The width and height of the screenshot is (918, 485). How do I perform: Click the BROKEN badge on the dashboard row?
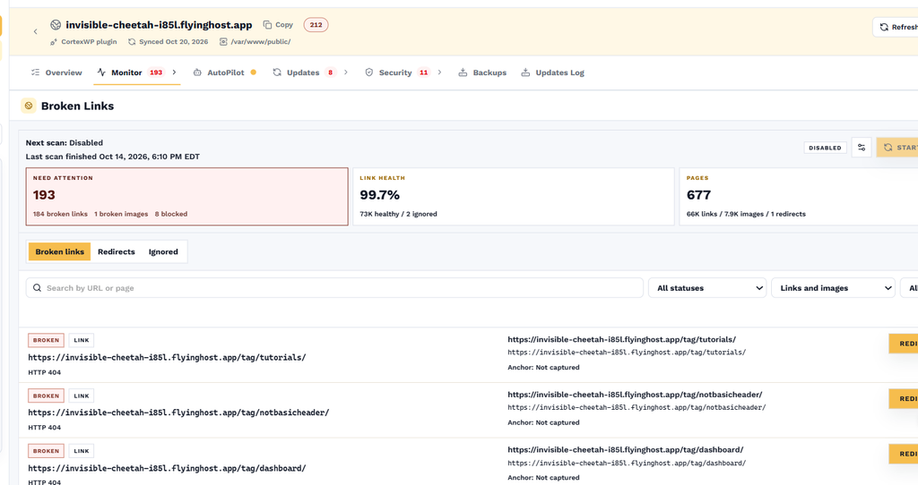tap(46, 451)
